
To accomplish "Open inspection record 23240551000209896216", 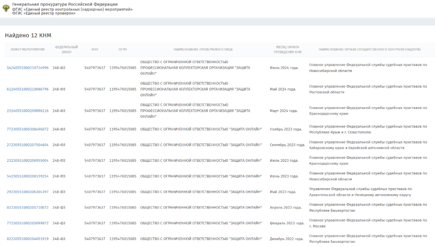I will coord(28,111).
